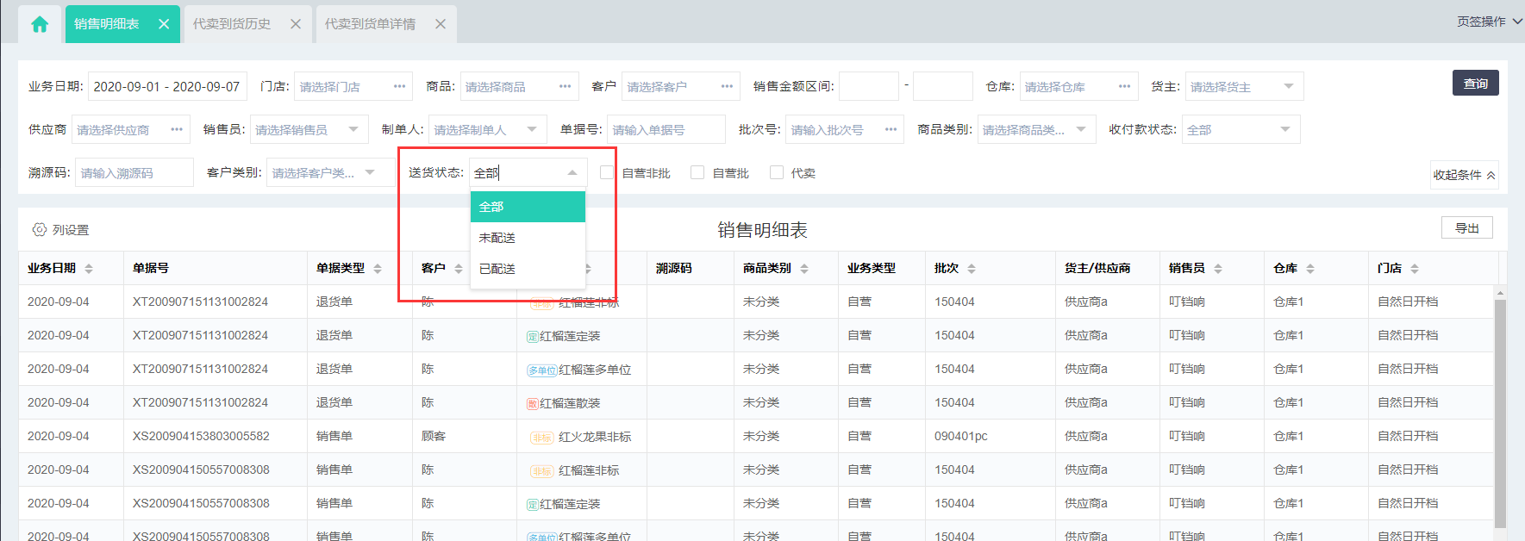Choose 全部 in delivery status list
This screenshot has height=541, width=1525.
528,207
